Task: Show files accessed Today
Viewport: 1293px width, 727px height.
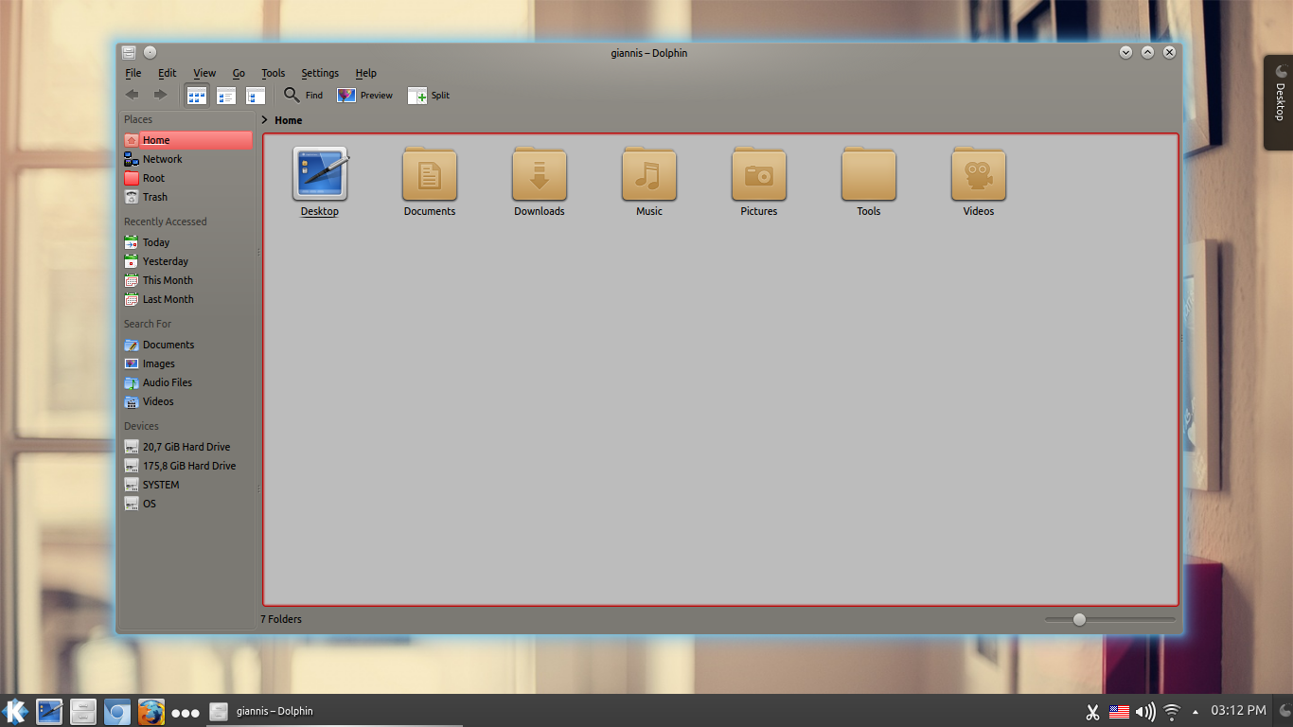Action: pyautogui.click(x=187, y=242)
